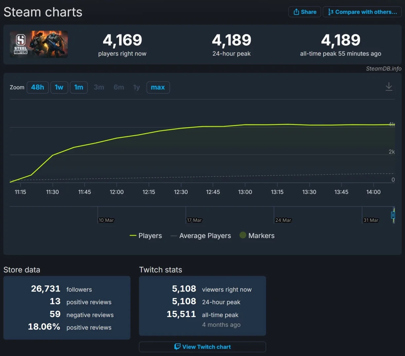Screen dimensions: 405x356
Task: Click the 24 Mar navigator marker
Action: pos(283,220)
